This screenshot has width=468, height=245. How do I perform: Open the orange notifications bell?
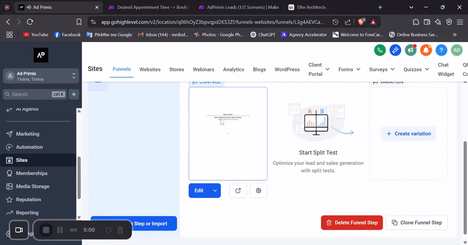(x=426, y=50)
